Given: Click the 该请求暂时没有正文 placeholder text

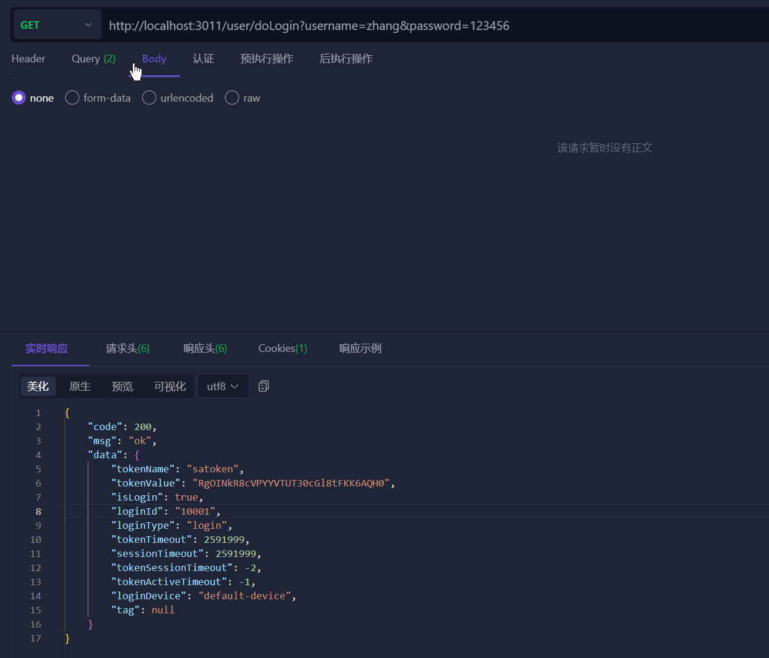Looking at the screenshot, I should 605,147.
